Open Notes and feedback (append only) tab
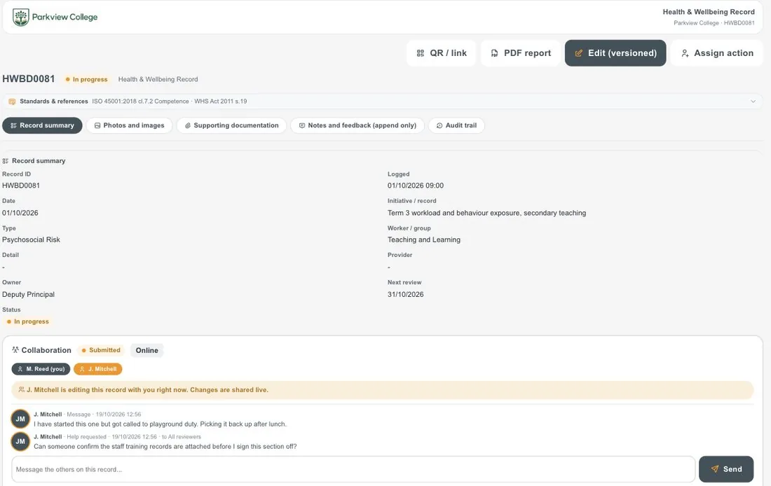The height and width of the screenshot is (486, 771). point(357,125)
